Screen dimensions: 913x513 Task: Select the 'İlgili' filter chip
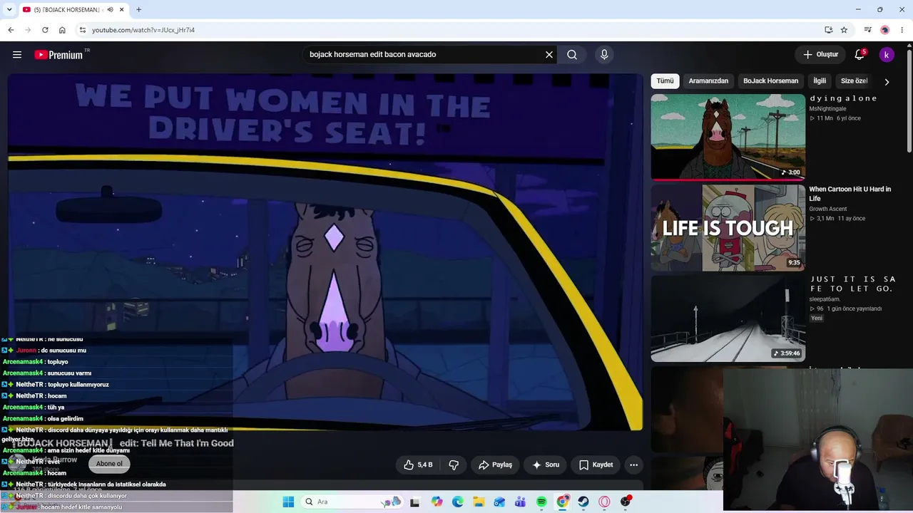820,81
